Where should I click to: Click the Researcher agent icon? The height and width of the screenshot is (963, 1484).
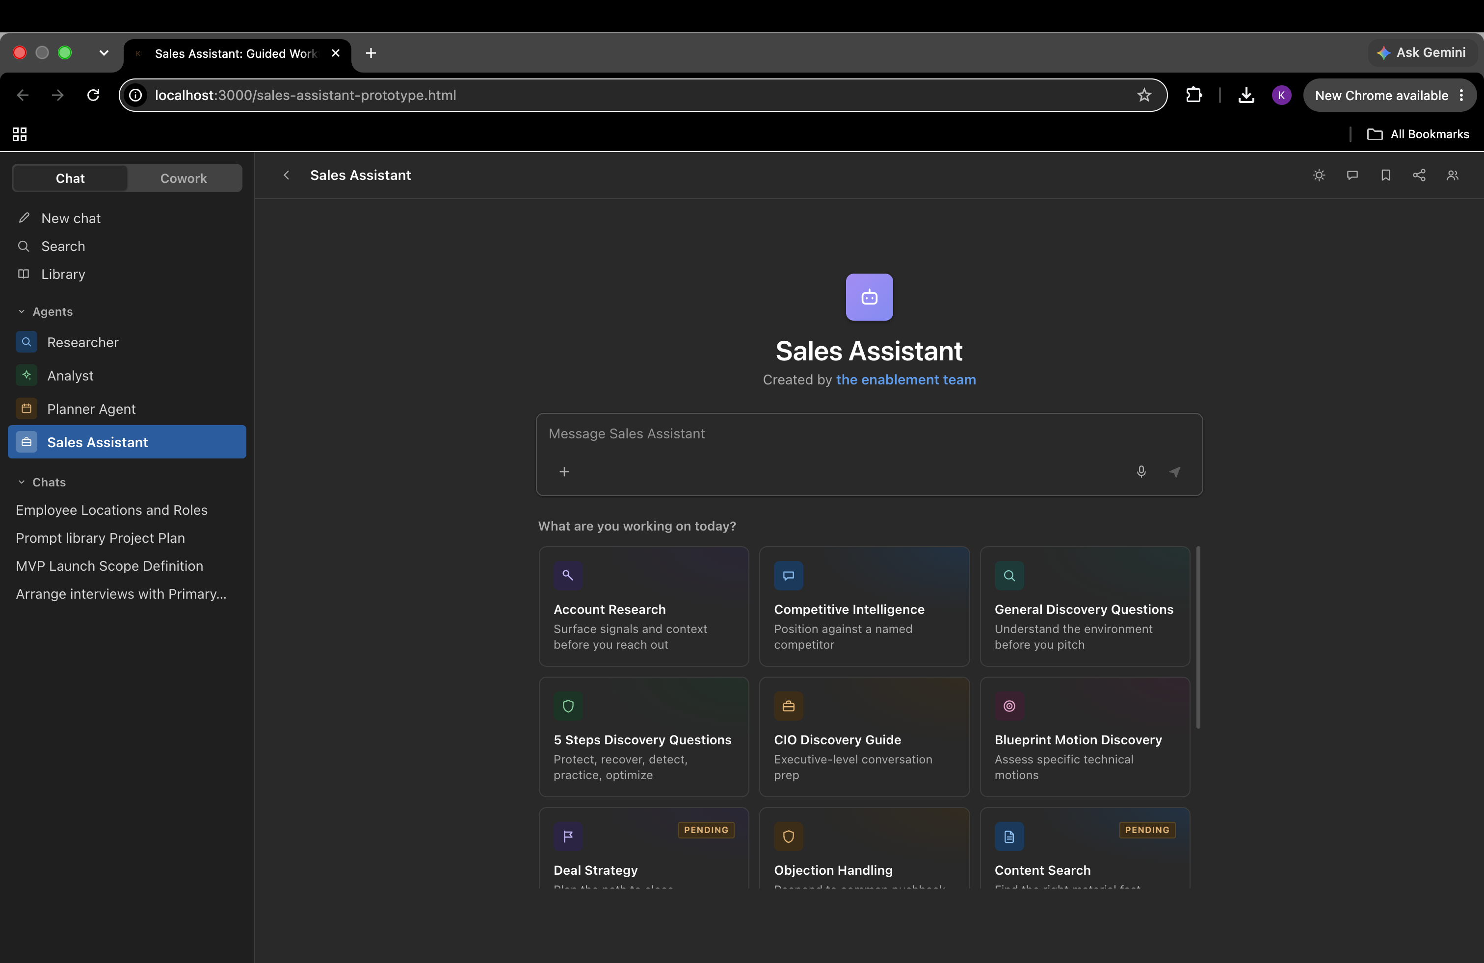tap(26, 342)
